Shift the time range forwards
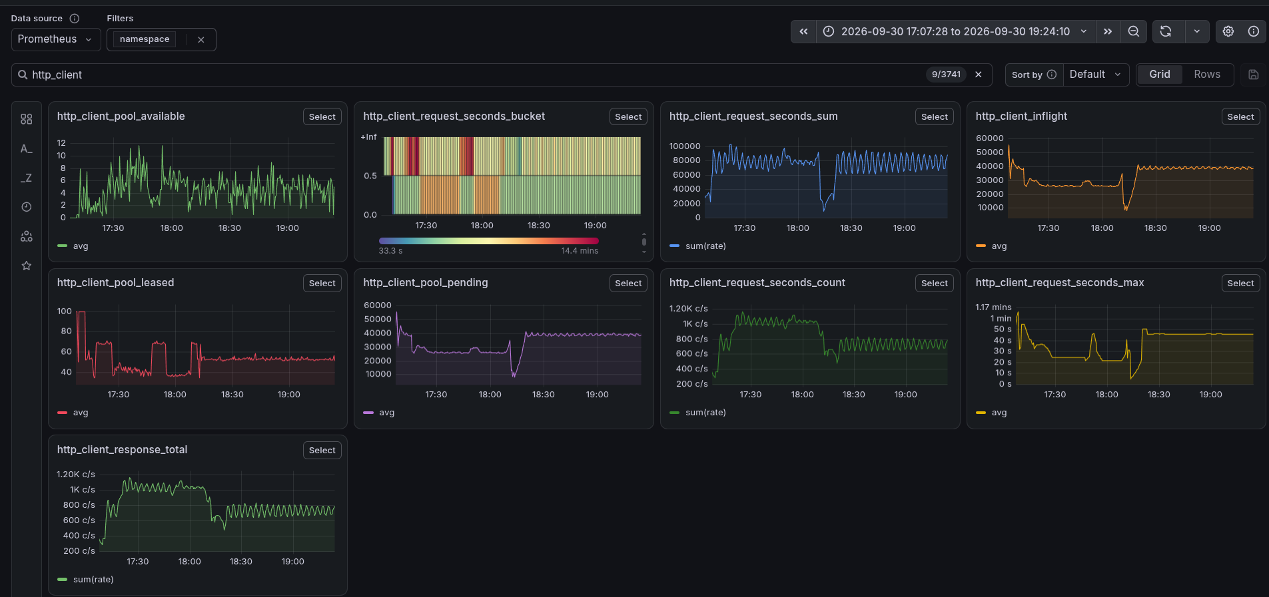The height and width of the screenshot is (597, 1269). [x=1108, y=31]
